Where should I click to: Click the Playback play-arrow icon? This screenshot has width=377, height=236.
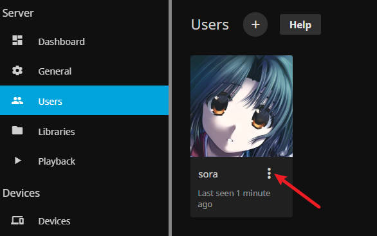click(x=17, y=161)
